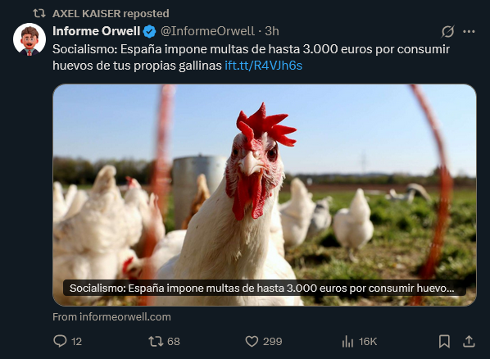Bookmark this post with the bookmark icon
490x359 pixels.
(444, 341)
